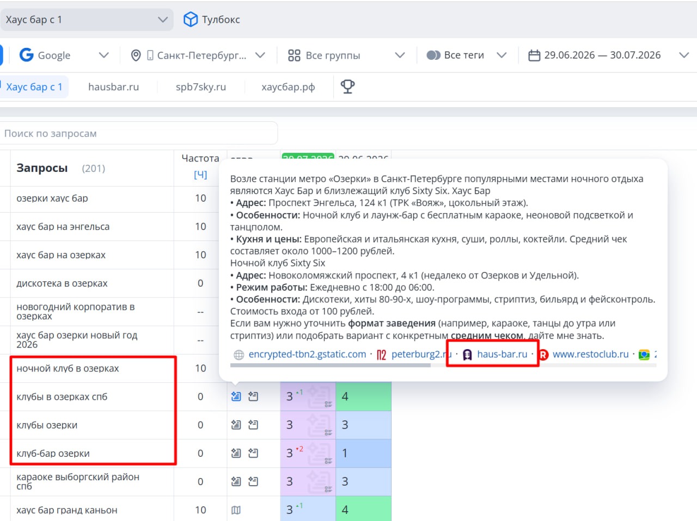Image resolution: width=697 pixels, height=521 pixels.
Task: Click the left AI overview icon in 'клуб-бар озерки' row
Action: [236, 453]
